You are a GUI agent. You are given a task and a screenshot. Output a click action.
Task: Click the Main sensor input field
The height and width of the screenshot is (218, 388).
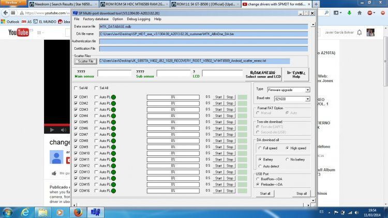pos(114,74)
